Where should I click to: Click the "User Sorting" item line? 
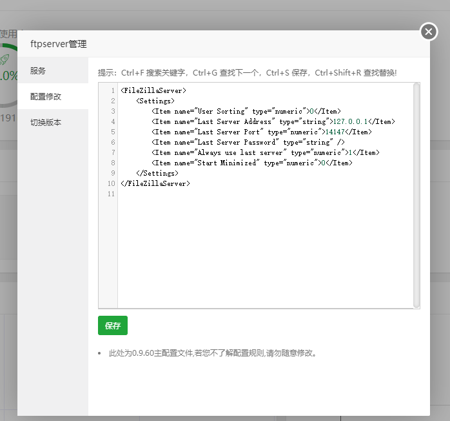pyautogui.click(x=246, y=111)
